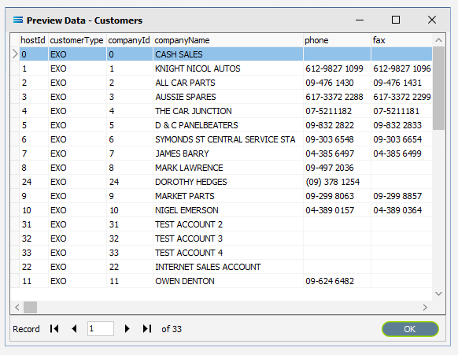
Task: Click the vertical scrollbar up arrow
Action: click(x=438, y=40)
